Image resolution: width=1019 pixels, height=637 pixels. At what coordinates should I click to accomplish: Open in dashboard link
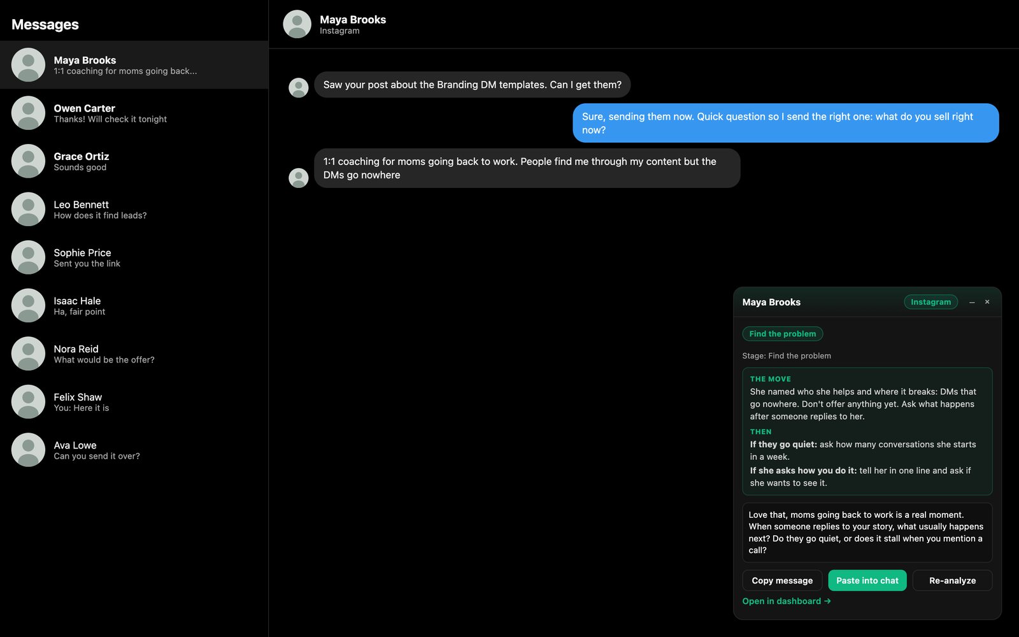coord(786,601)
